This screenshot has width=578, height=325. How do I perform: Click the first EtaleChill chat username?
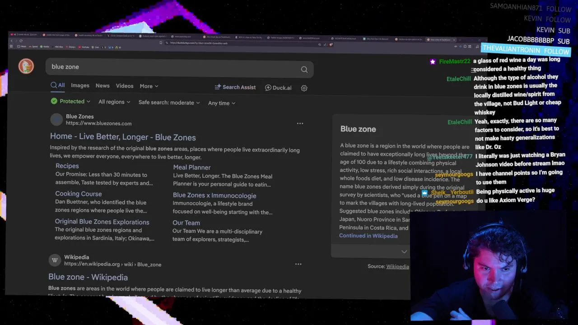[459, 79]
